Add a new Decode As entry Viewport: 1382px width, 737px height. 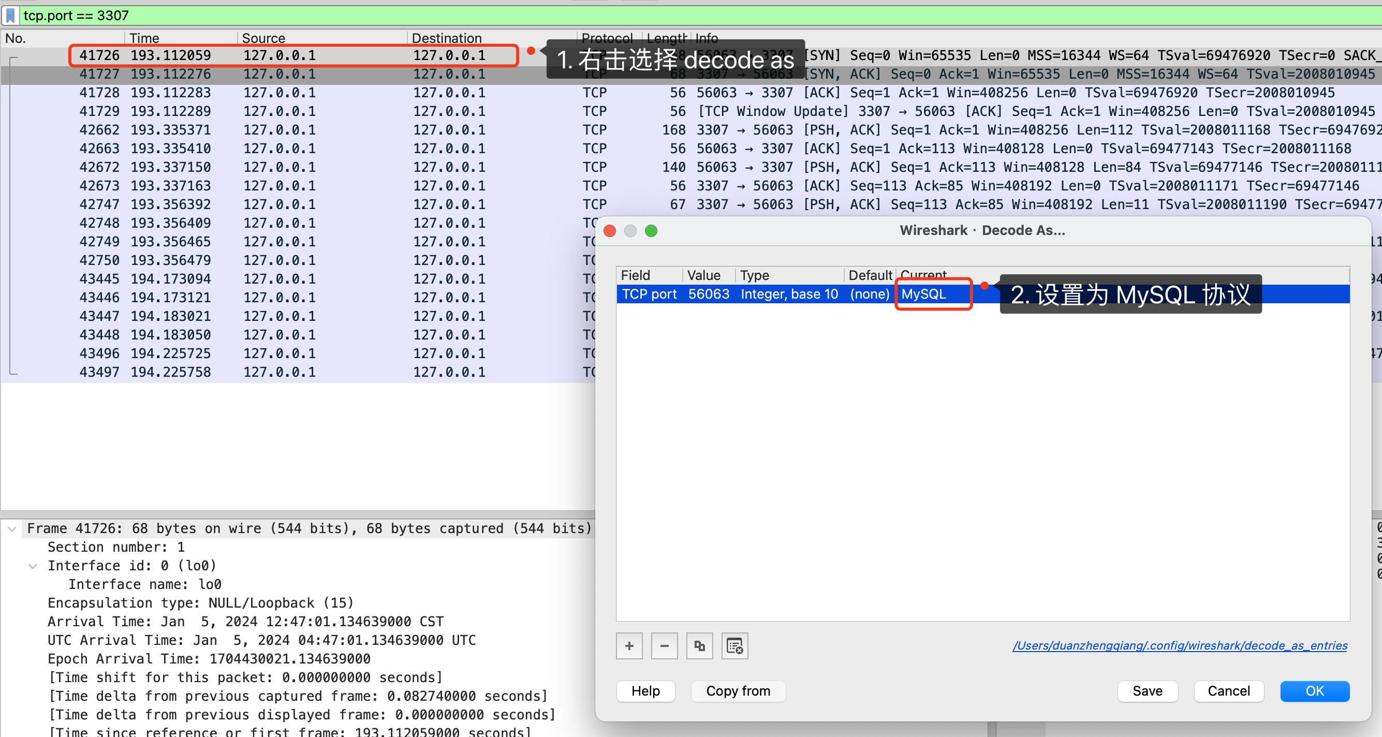[x=629, y=646]
